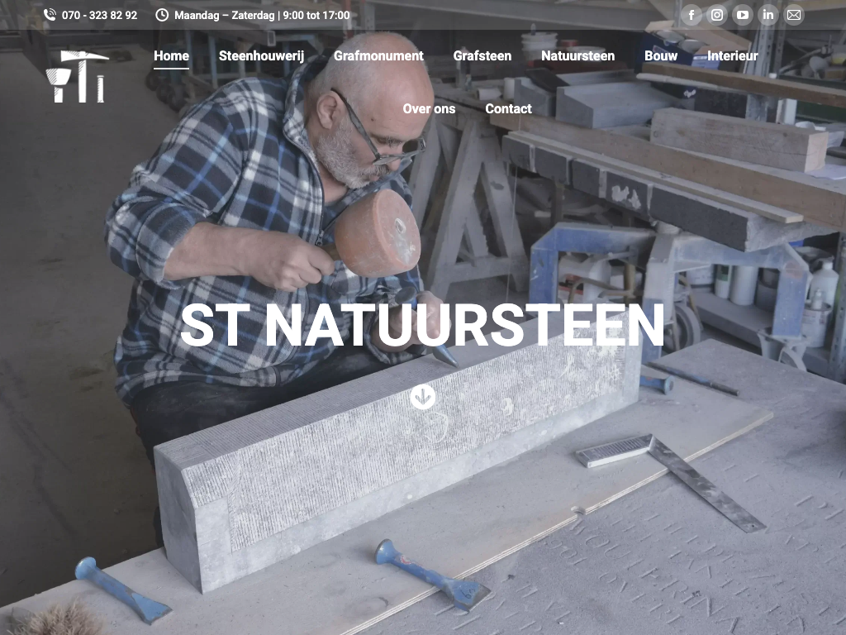The image size is (846, 635).
Task: Open the Grafmonument menu
Action: (x=378, y=56)
